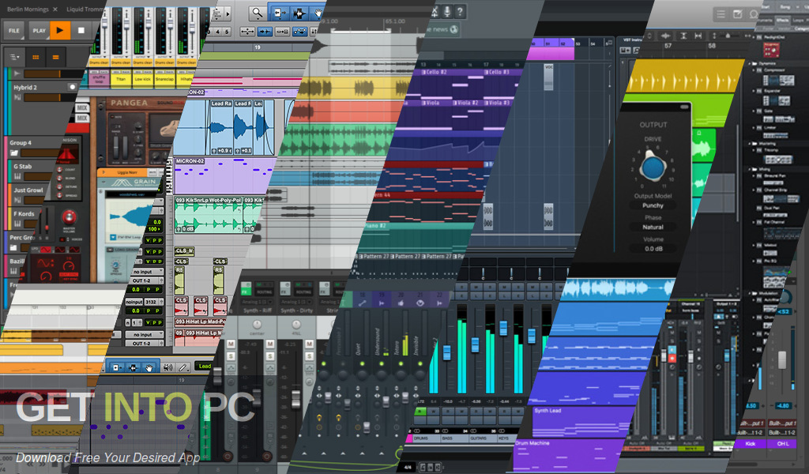
Task: Select the purple OH L channel label
Action: pyautogui.click(x=783, y=443)
